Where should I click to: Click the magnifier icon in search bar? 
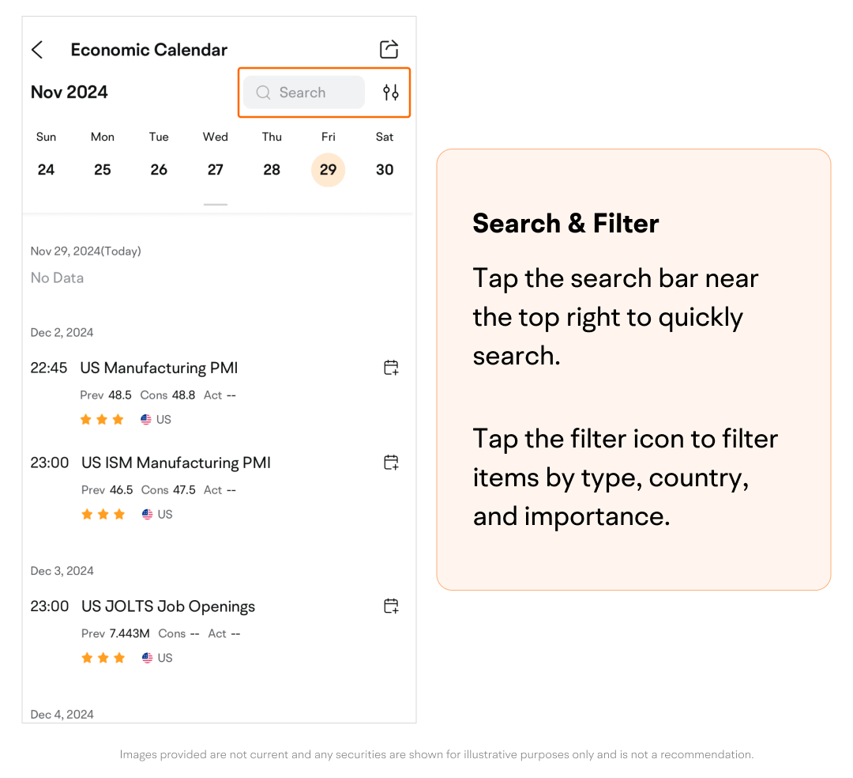264,93
